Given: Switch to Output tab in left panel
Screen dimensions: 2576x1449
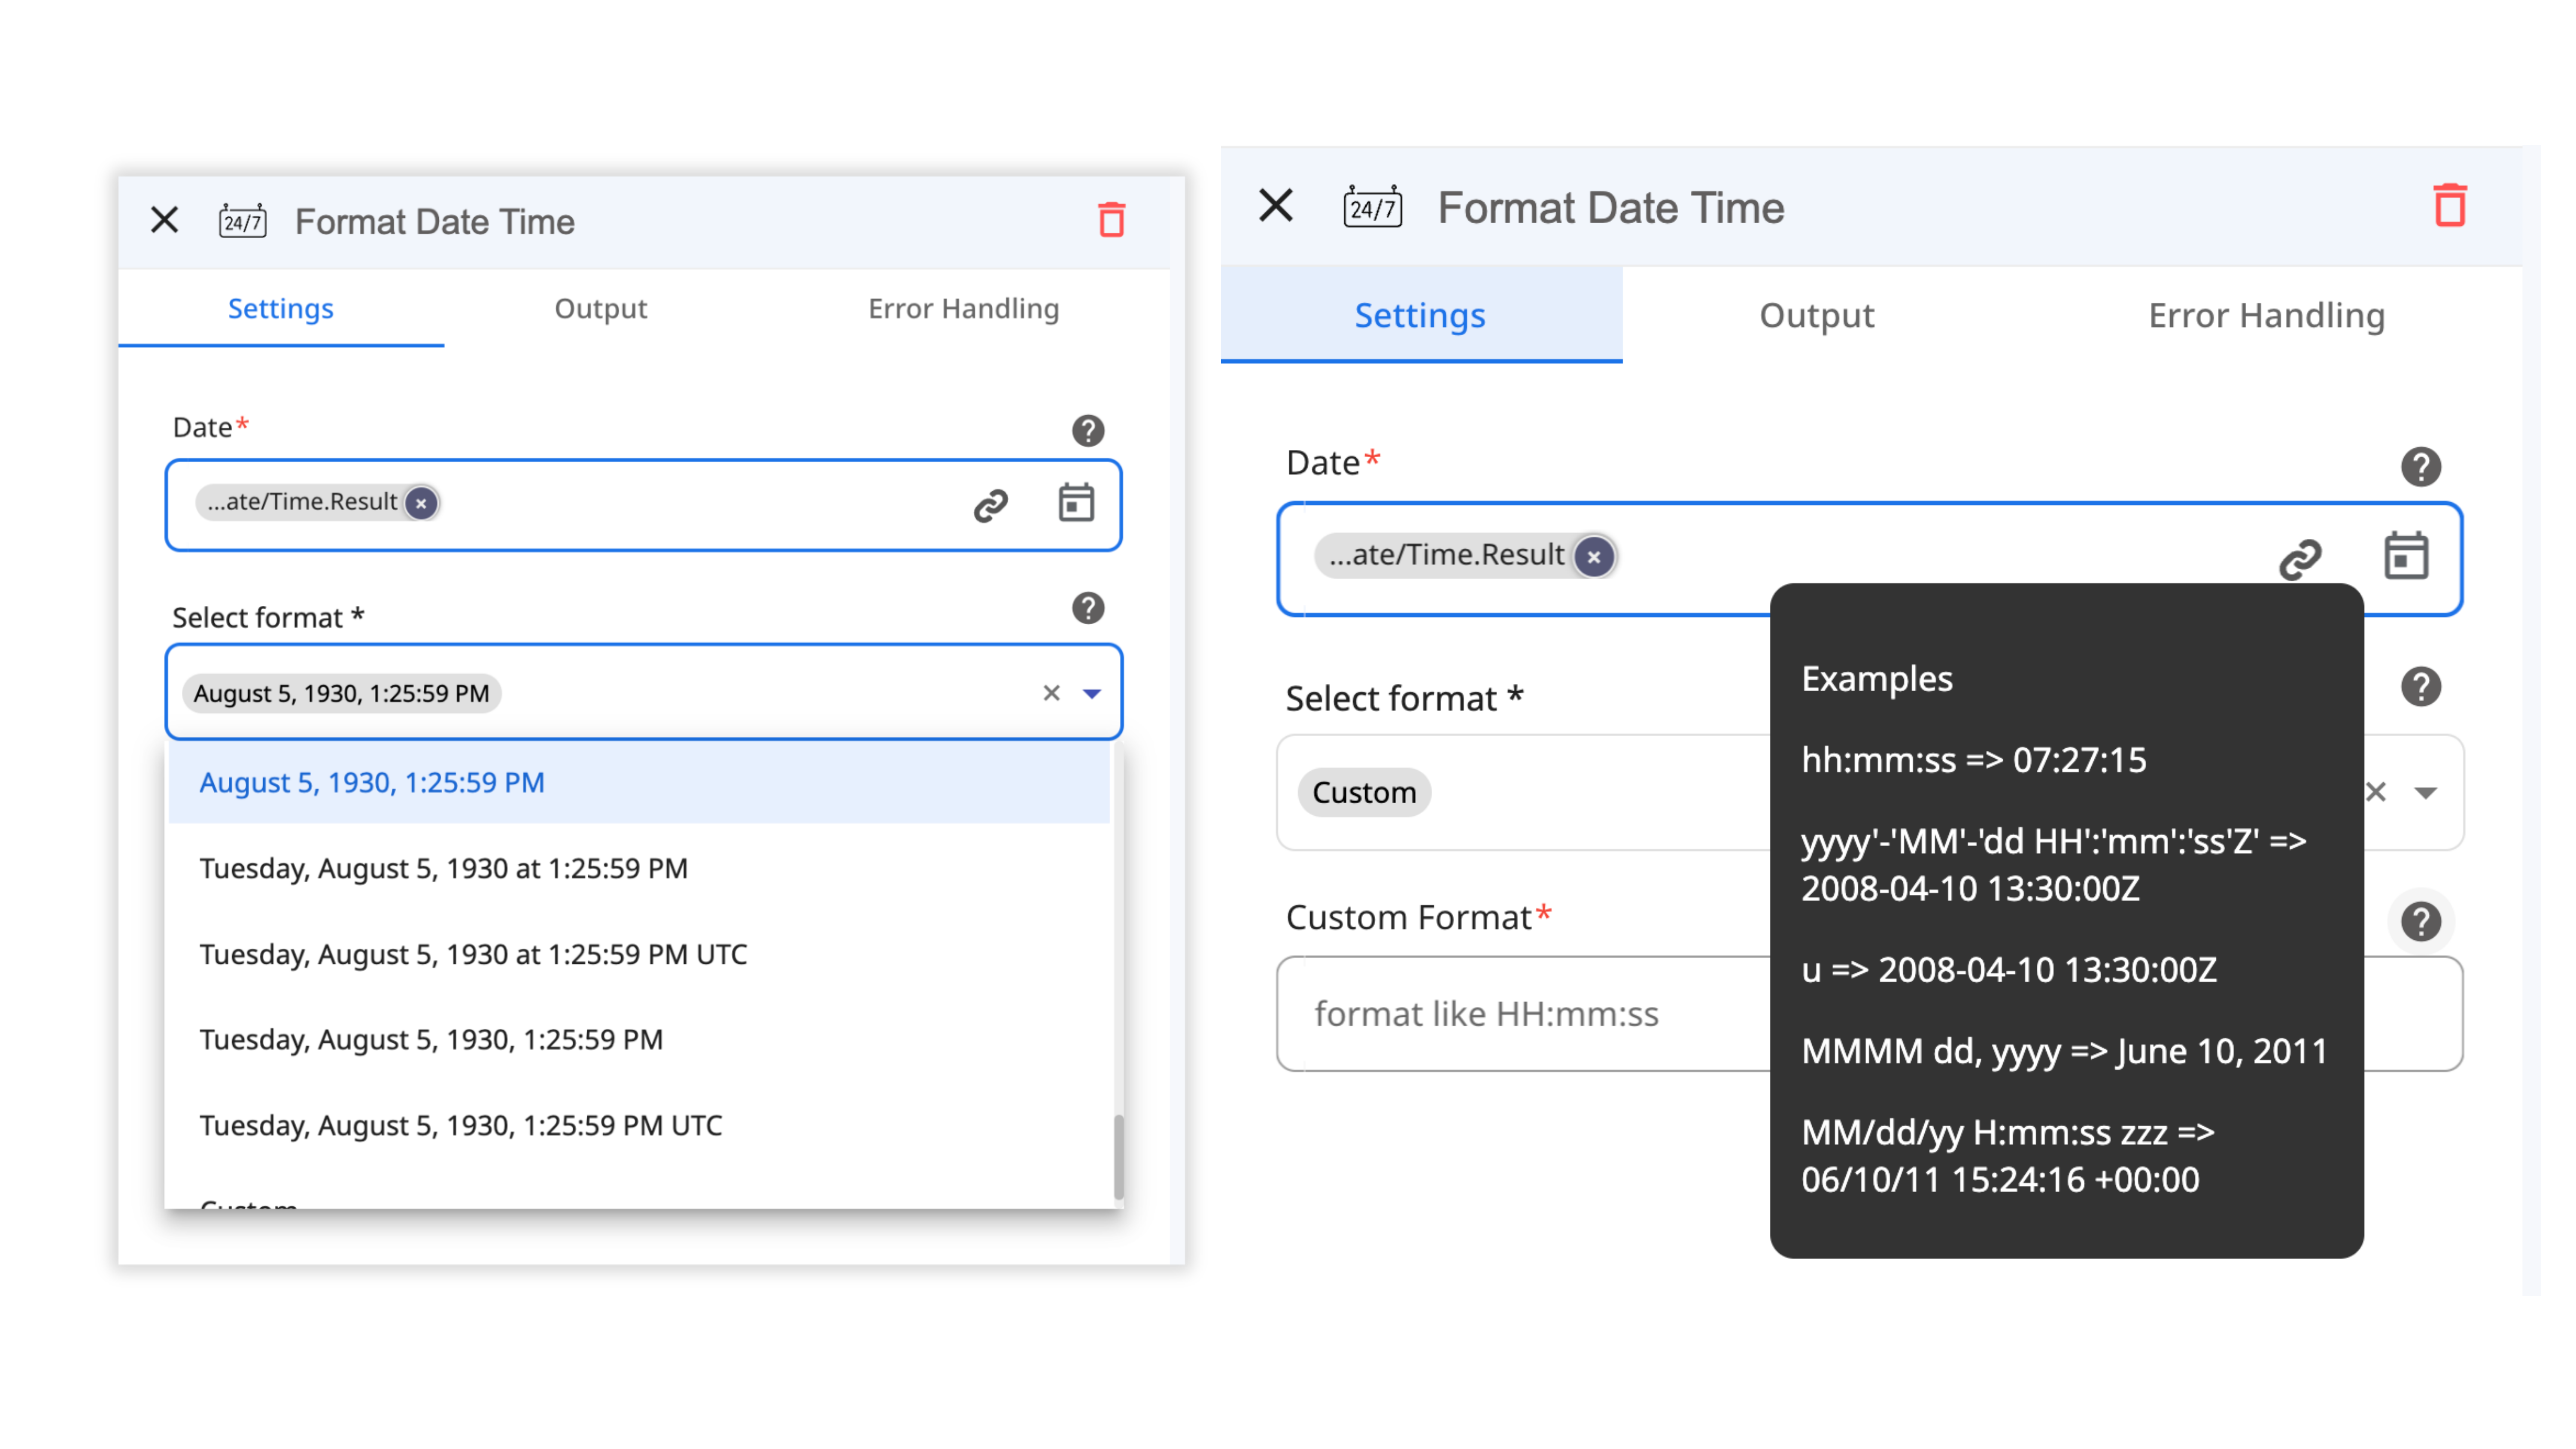Looking at the screenshot, I should (600, 309).
